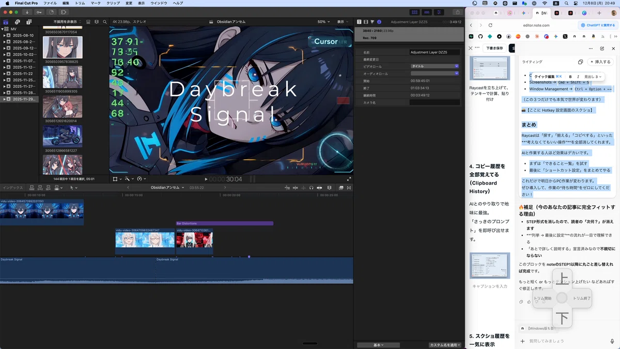
Task: Toggle solo headphones icon in timeline
Action: (x=312, y=188)
